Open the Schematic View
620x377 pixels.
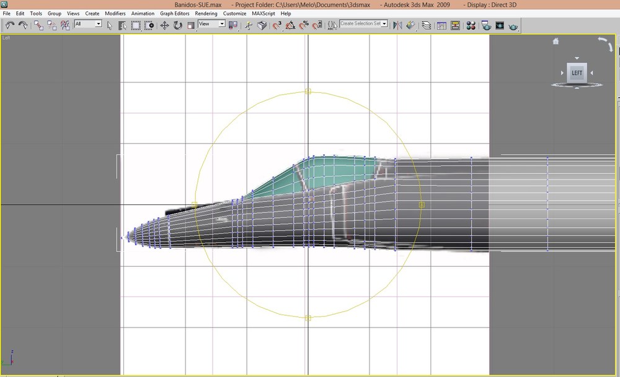pos(455,25)
